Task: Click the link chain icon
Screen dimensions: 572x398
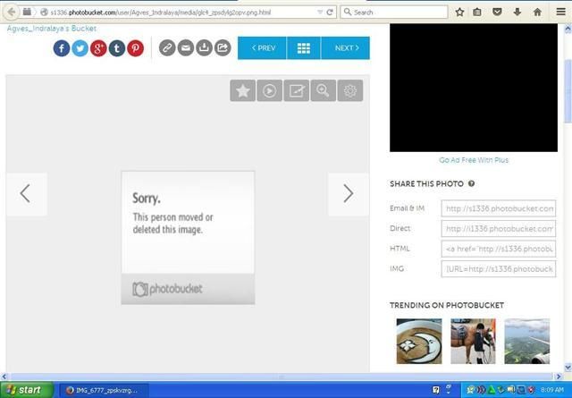Action: (x=167, y=47)
